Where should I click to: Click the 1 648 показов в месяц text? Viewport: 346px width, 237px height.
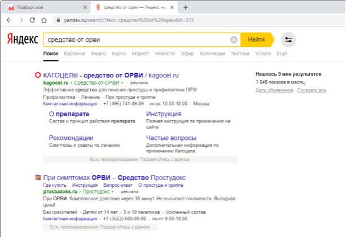click(x=280, y=82)
